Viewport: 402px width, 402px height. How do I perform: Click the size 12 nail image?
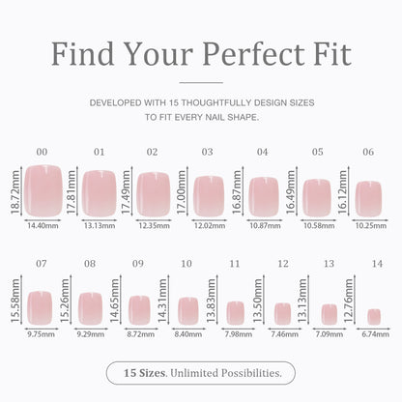coord(282,314)
